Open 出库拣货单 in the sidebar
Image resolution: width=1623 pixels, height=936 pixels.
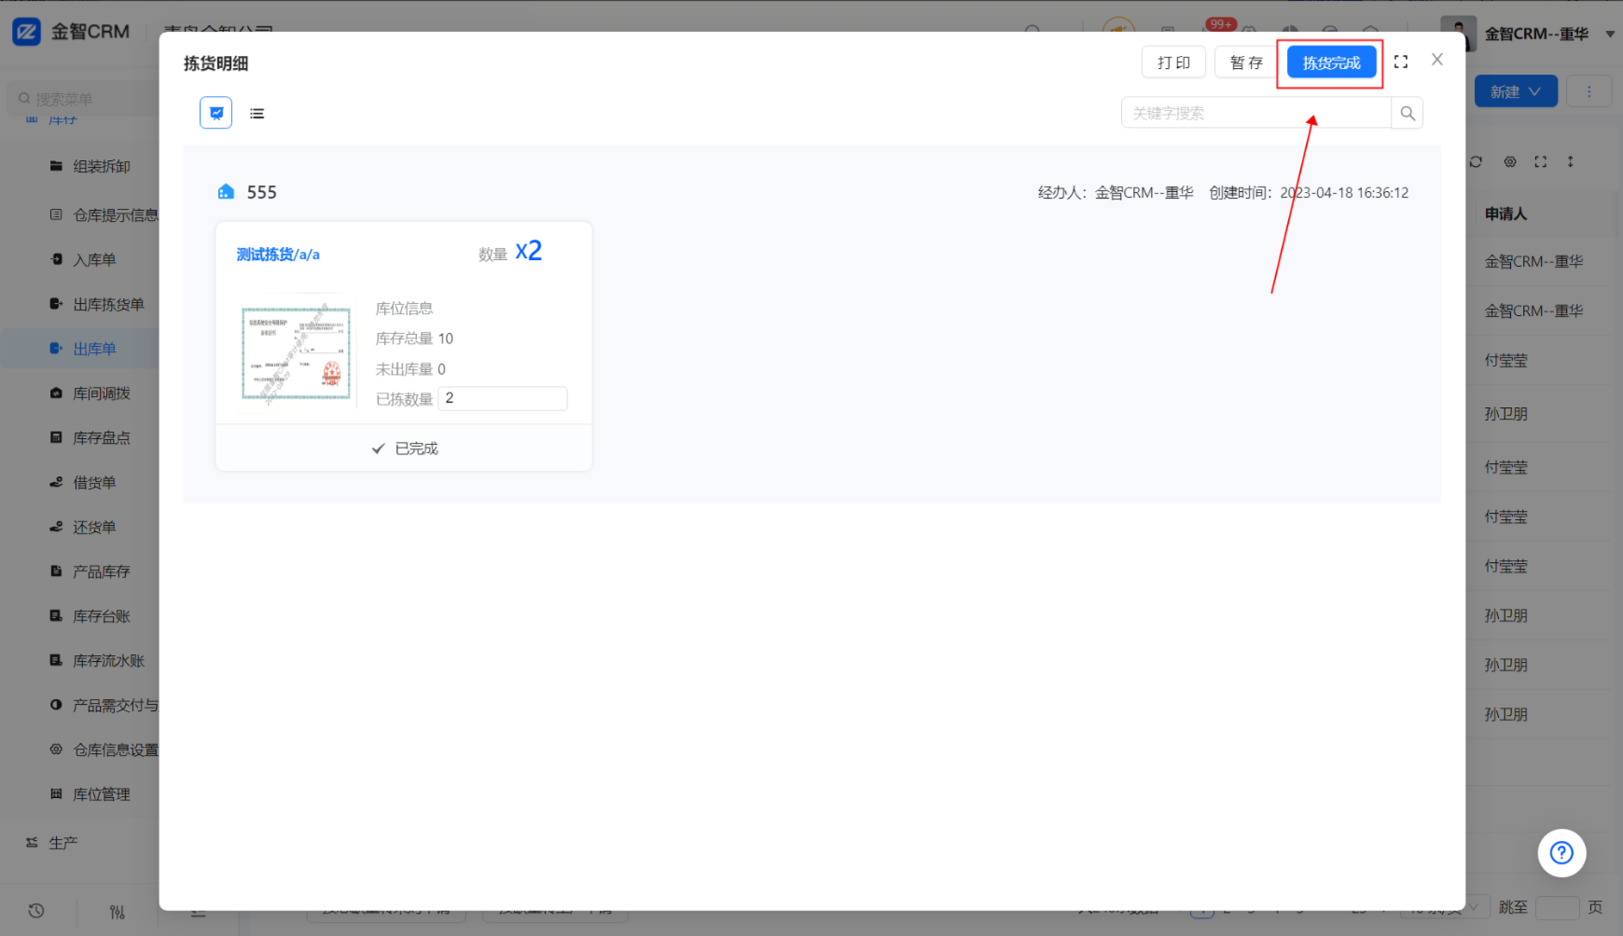point(108,305)
